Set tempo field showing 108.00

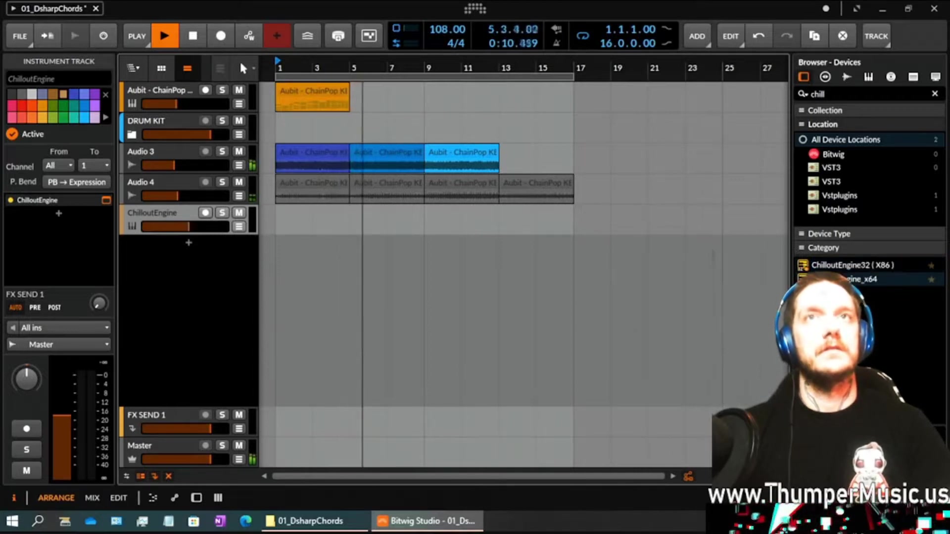(447, 29)
